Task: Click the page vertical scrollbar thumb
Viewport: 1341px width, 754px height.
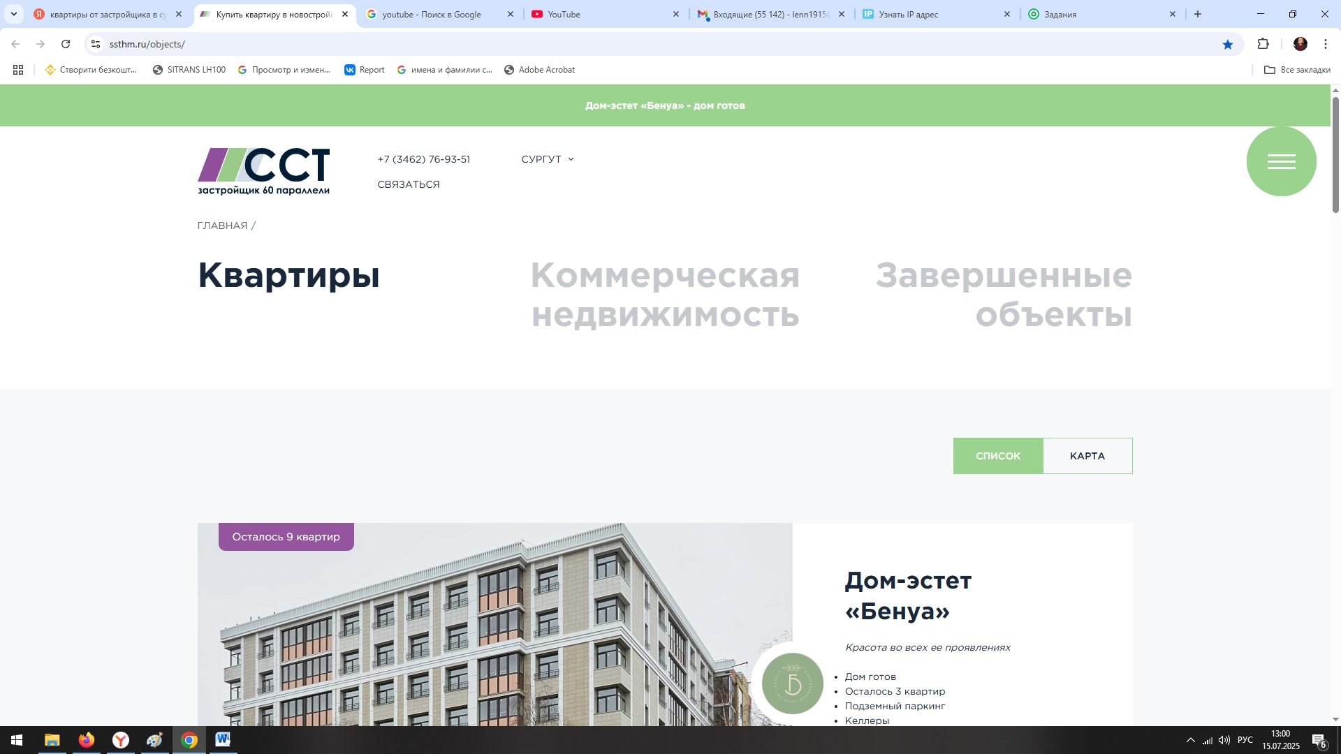Action: click(1335, 155)
